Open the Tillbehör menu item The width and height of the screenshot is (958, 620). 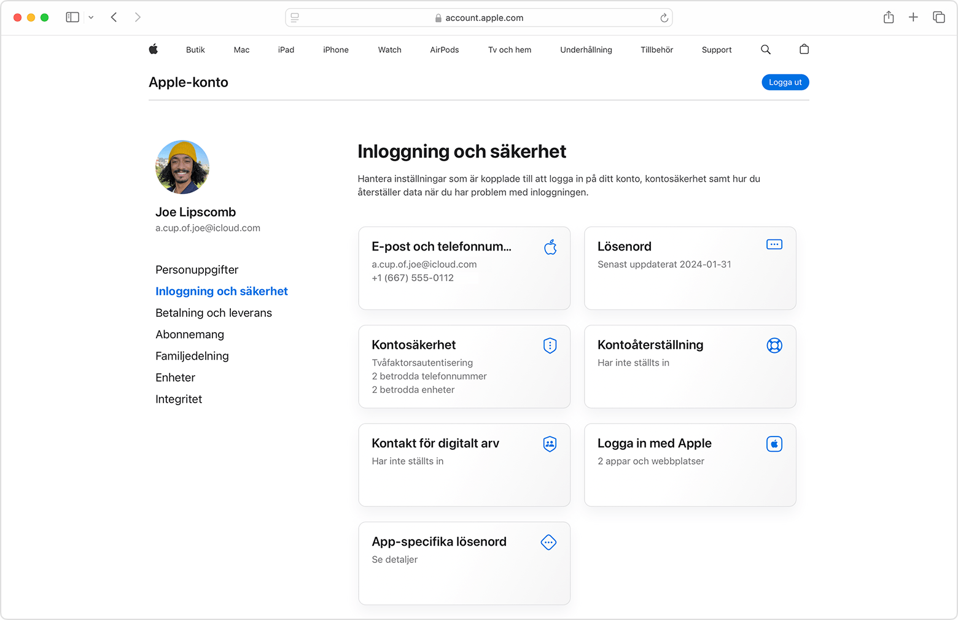pyautogui.click(x=657, y=50)
